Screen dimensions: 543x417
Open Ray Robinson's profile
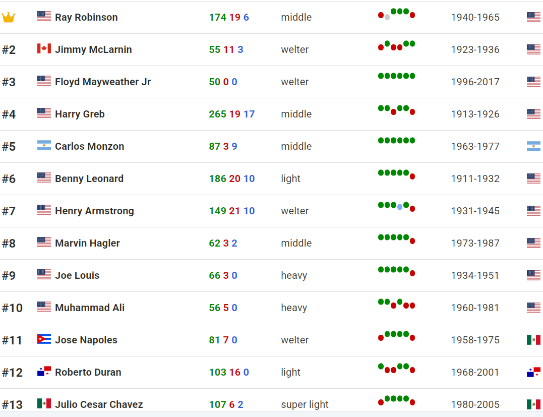click(x=86, y=17)
